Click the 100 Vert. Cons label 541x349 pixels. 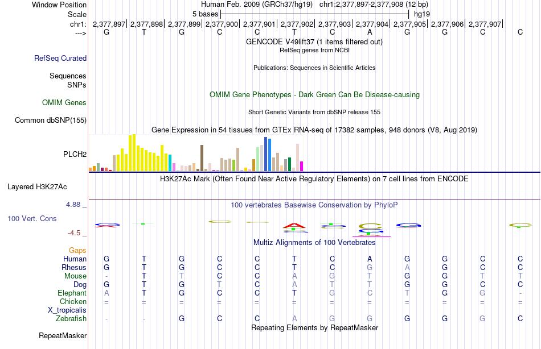(x=32, y=218)
